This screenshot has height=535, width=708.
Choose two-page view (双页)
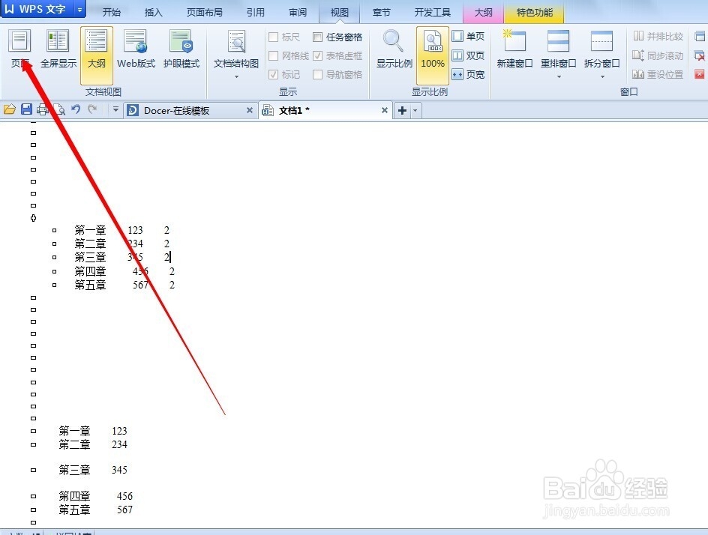tap(468, 55)
